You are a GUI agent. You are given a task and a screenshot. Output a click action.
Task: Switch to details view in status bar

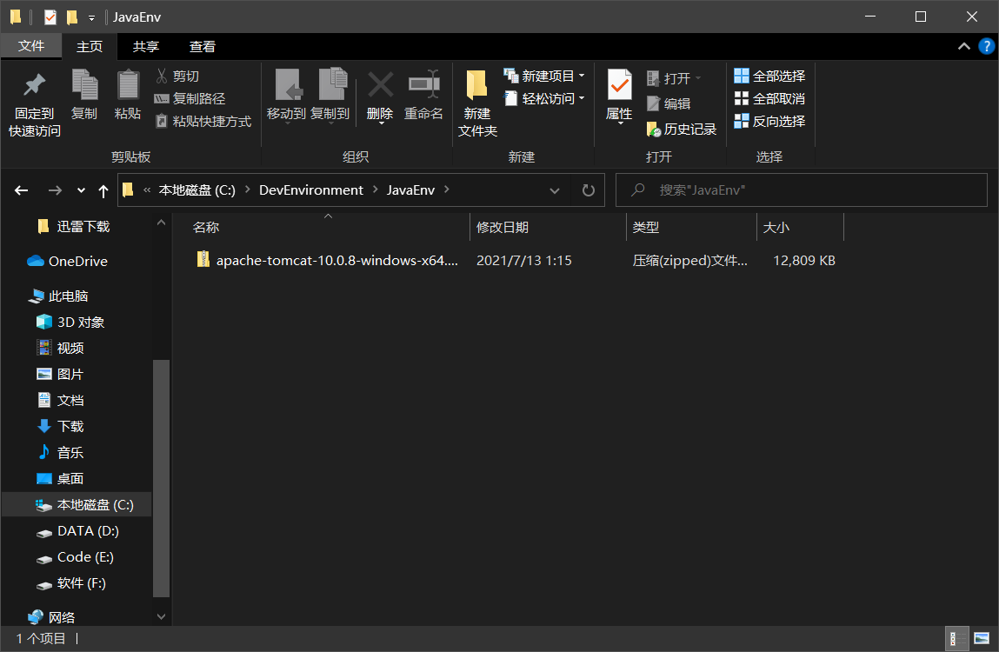pyautogui.click(x=957, y=638)
